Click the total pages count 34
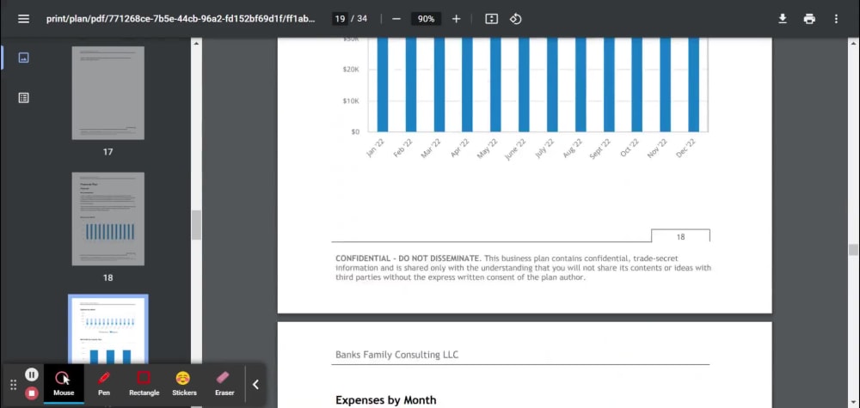The image size is (860, 408). (362, 19)
